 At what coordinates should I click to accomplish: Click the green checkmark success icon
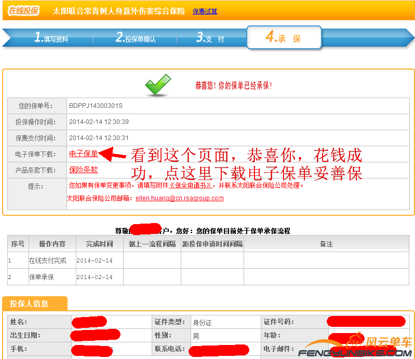click(158, 85)
